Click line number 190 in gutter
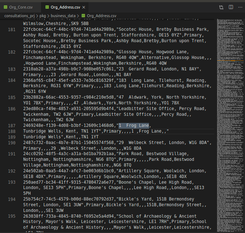Screen dimensions: 245x233 pos(12,143)
